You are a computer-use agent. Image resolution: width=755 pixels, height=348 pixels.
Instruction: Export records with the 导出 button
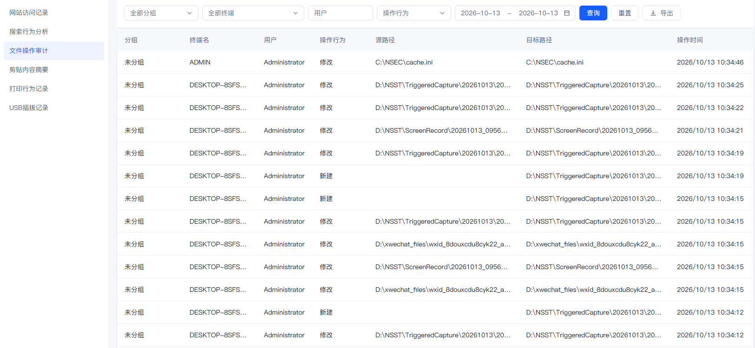[662, 13]
